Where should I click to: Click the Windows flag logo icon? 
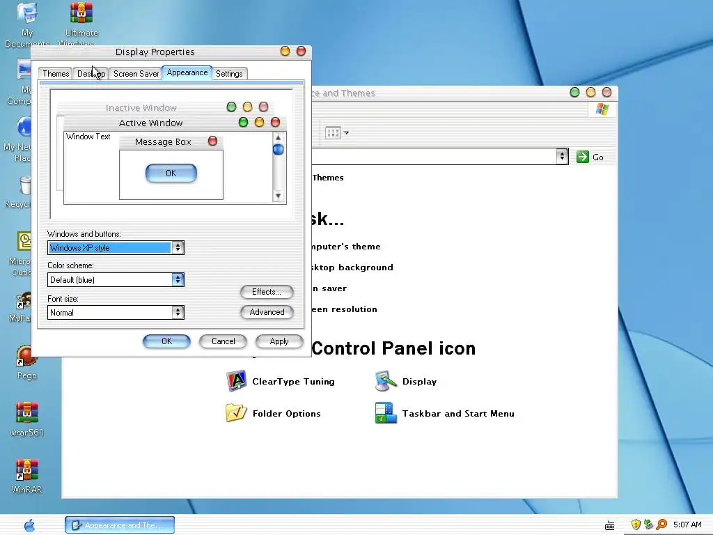pyautogui.click(x=602, y=109)
